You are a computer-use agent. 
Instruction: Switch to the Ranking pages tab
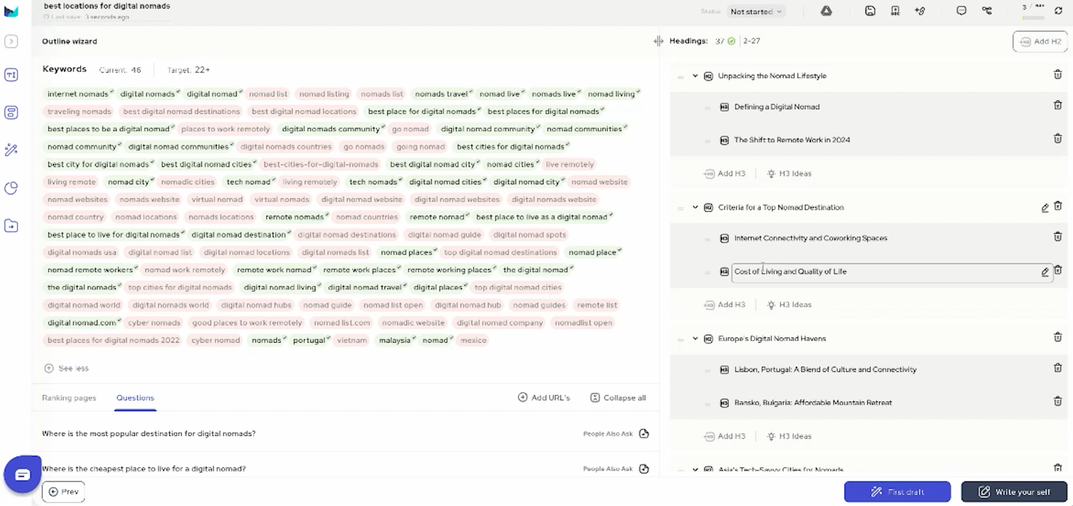69,398
